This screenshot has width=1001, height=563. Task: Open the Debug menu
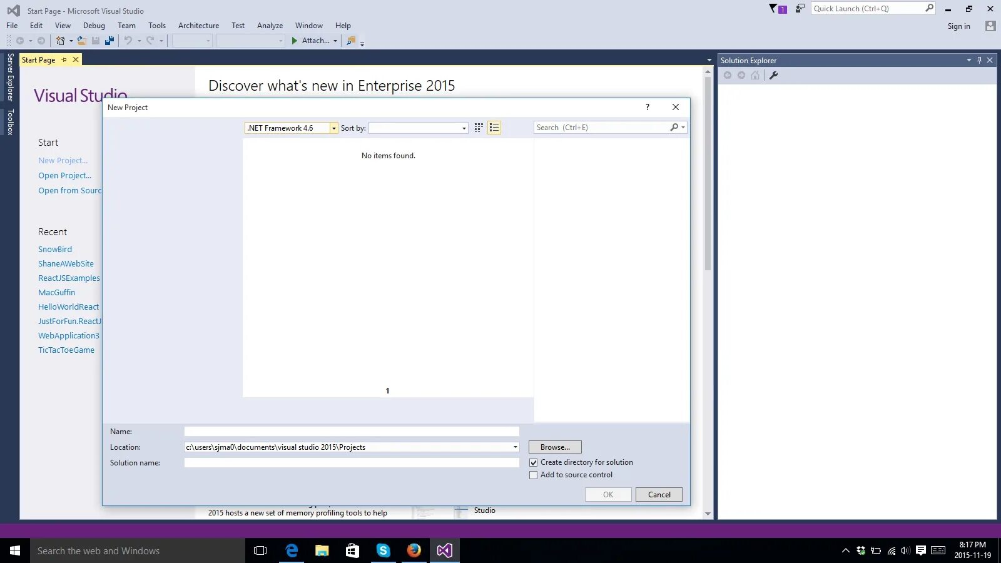pyautogui.click(x=94, y=26)
